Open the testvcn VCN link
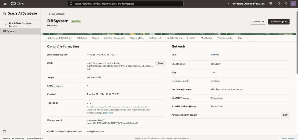The width and height of the screenshot is (298, 140). click(x=215, y=55)
